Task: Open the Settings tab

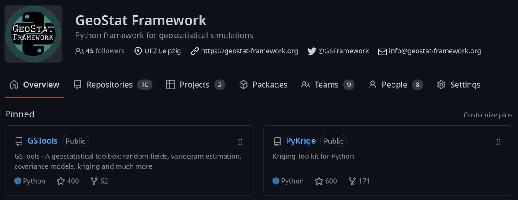Action: 458,85
